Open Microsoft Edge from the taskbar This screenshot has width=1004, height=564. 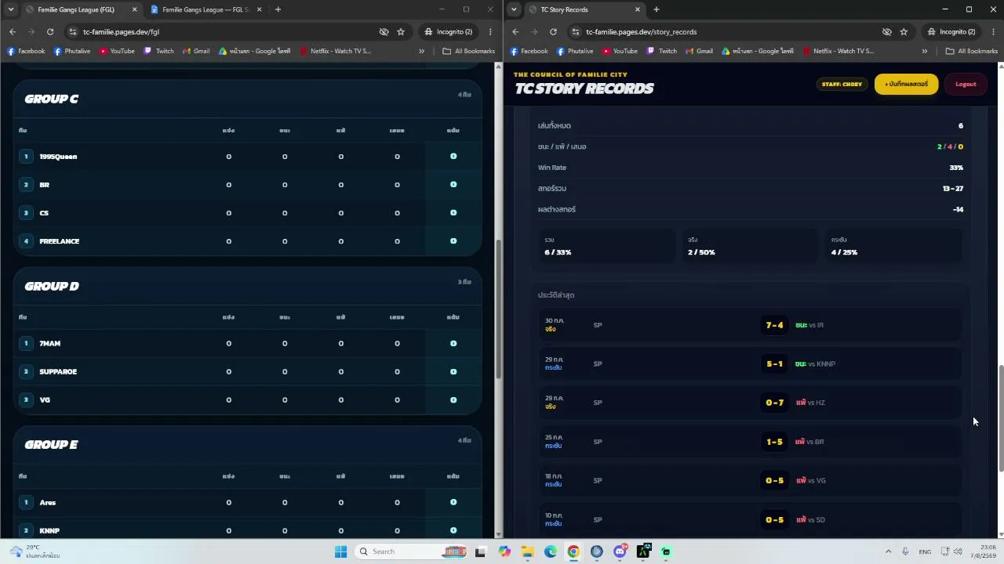coord(551,551)
